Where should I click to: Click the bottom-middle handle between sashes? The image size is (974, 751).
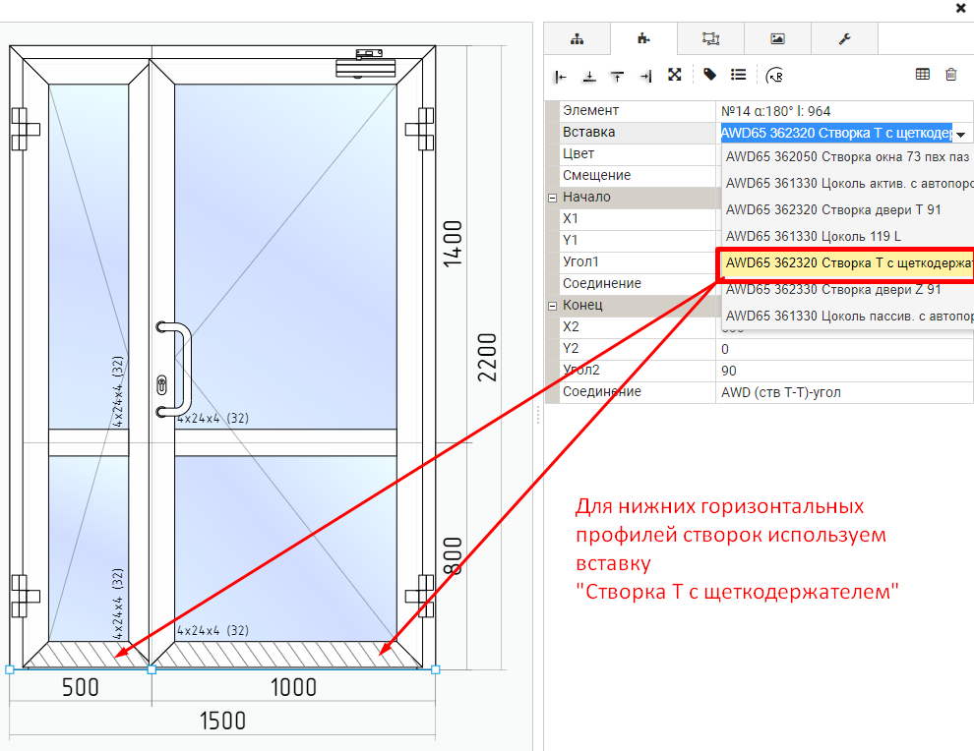click(x=152, y=669)
